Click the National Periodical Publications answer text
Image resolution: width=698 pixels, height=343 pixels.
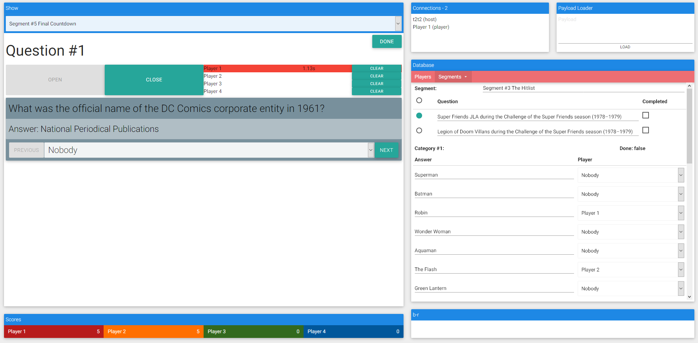[x=84, y=129]
